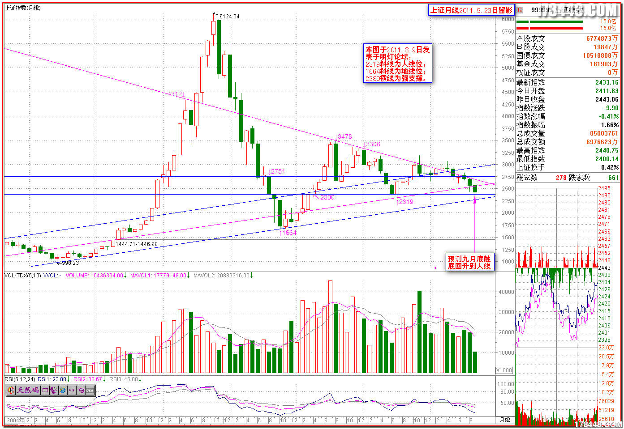
Task: Click the 2004年 date on the time axis
Action: pos(16,421)
